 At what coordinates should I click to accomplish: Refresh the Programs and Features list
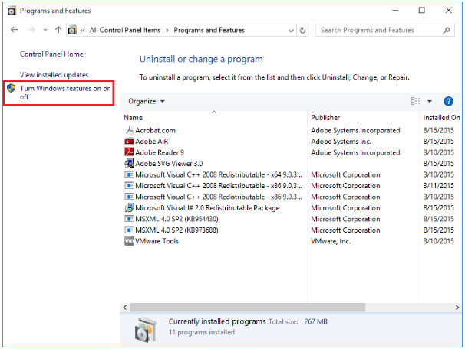302,30
